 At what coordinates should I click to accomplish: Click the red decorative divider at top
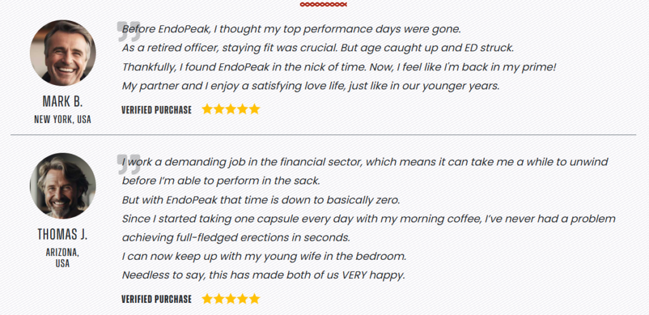pyautogui.click(x=323, y=4)
